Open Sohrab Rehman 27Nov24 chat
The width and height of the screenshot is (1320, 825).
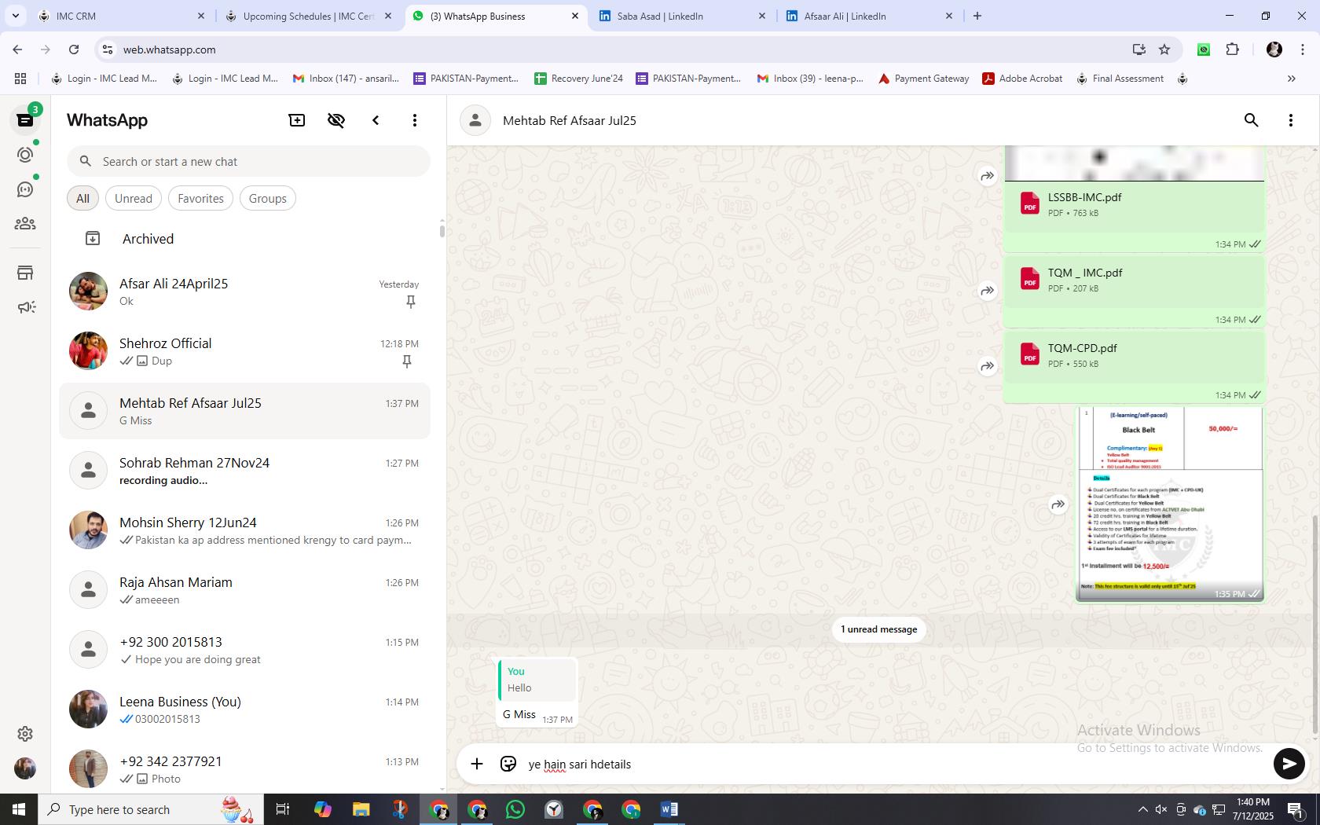(x=245, y=471)
